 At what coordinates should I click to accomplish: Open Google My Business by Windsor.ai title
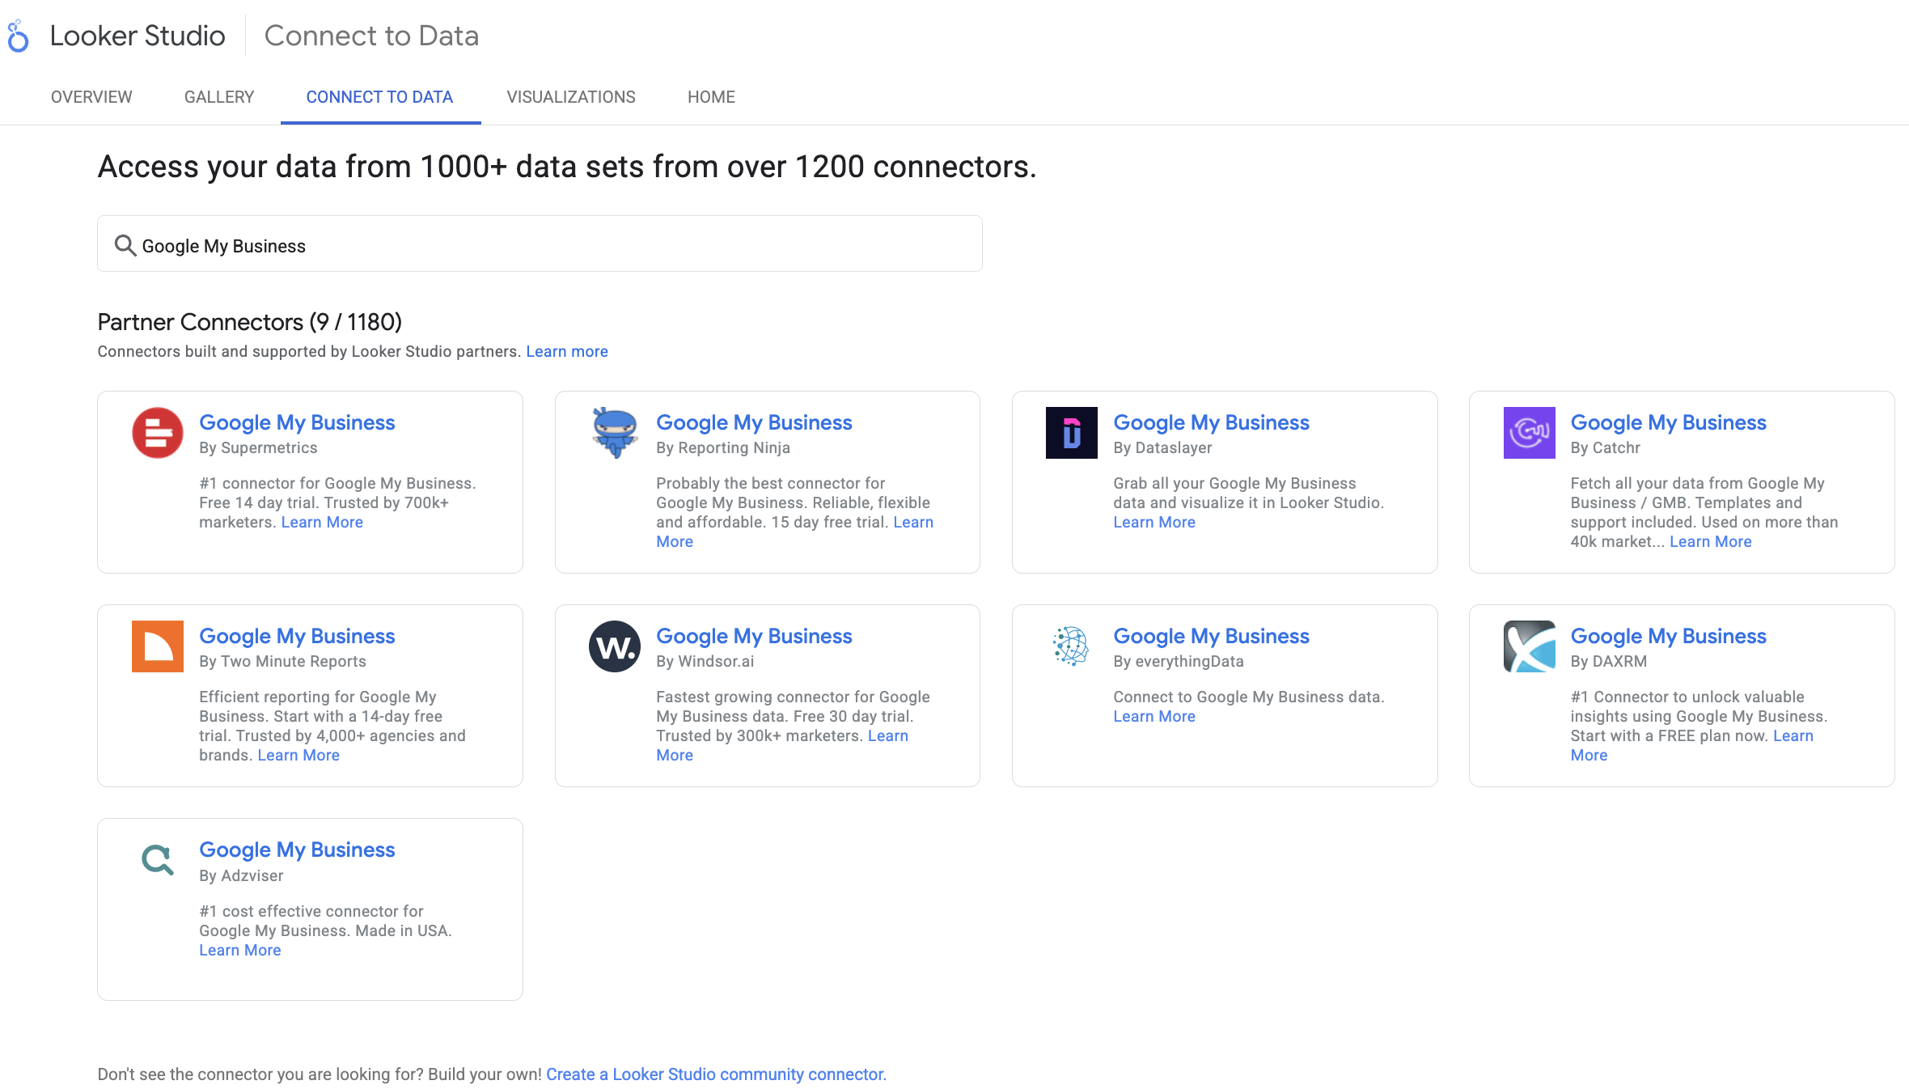754,636
